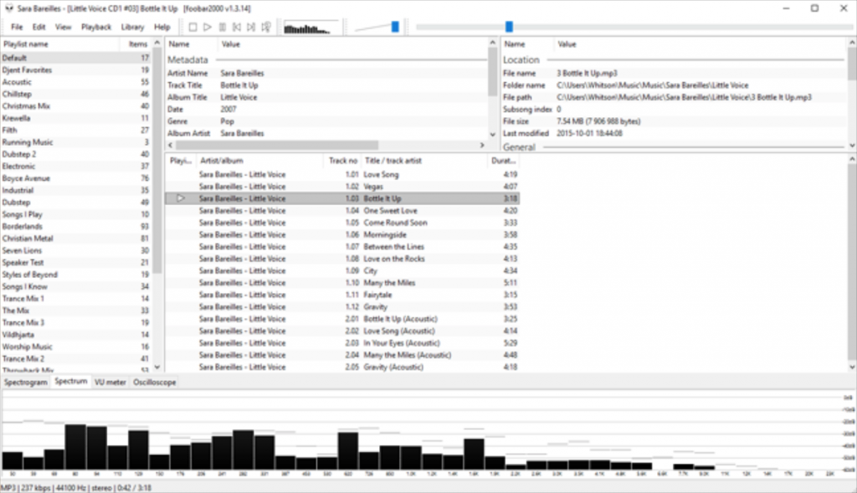This screenshot has height=493, width=857.
Task: Open the View menu
Action: point(63,27)
